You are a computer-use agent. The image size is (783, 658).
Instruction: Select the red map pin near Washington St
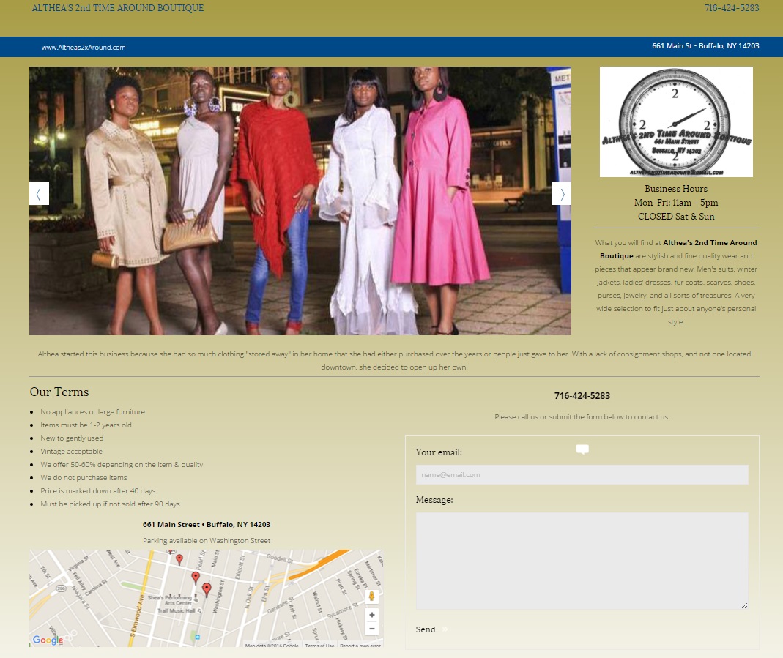click(x=207, y=590)
